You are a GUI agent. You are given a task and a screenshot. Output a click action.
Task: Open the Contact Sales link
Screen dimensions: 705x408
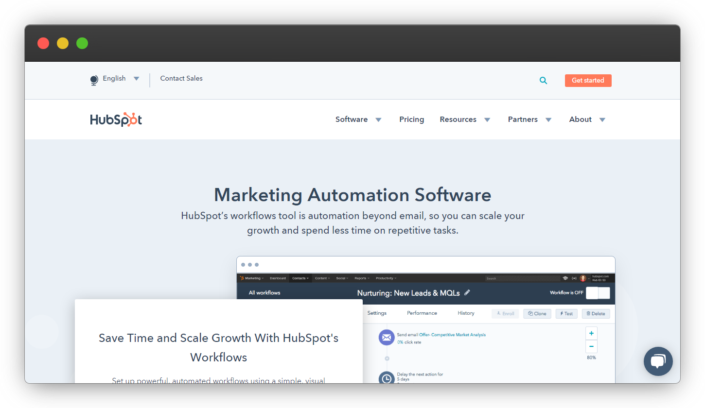pyautogui.click(x=181, y=78)
